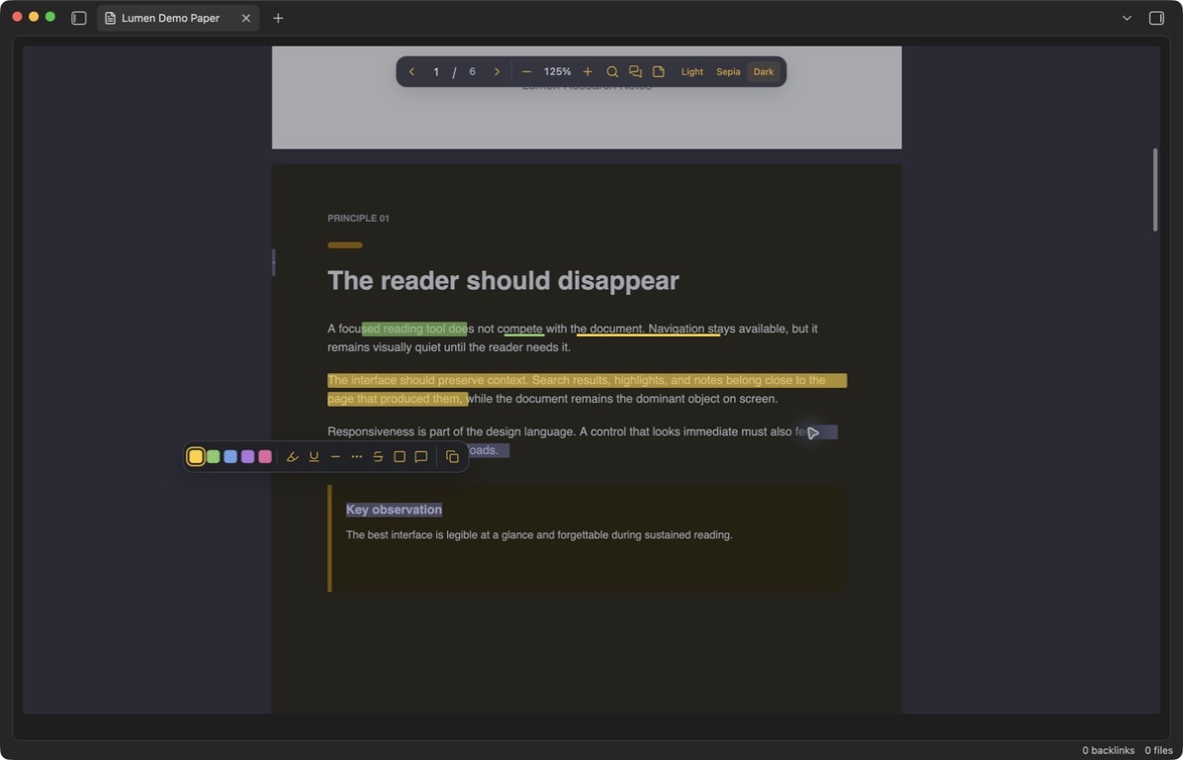Select the underline annotation tool

pyautogui.click(x=314, y=456)
